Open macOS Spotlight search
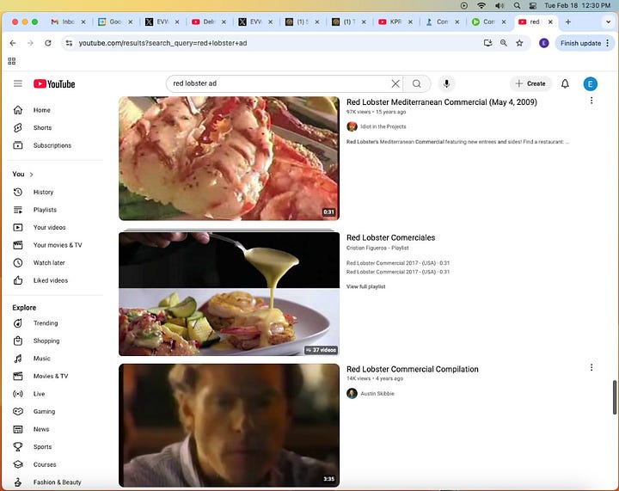 (x=517, y=5)
